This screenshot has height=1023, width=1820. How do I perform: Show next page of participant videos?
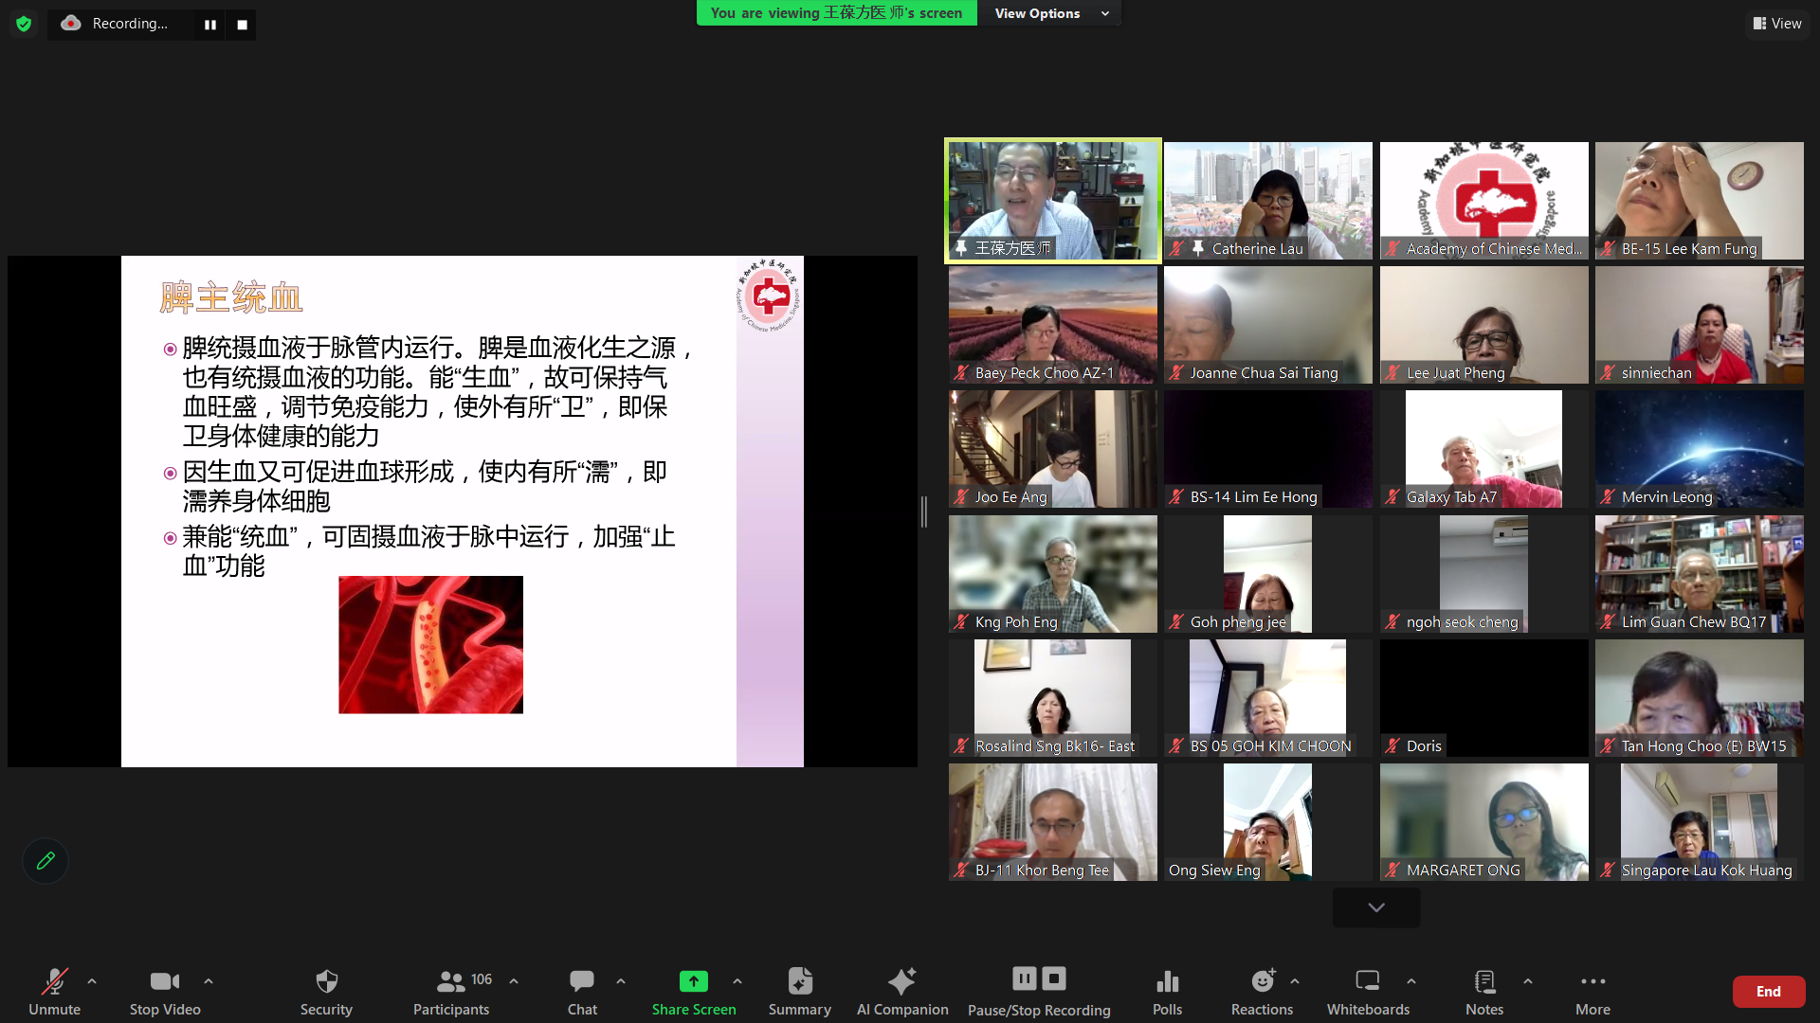[x=1375, y=907]
